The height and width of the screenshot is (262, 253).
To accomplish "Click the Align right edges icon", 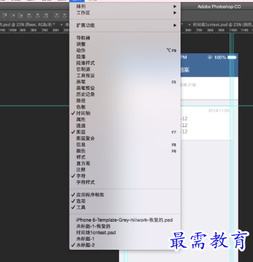I will coord(46,16).
